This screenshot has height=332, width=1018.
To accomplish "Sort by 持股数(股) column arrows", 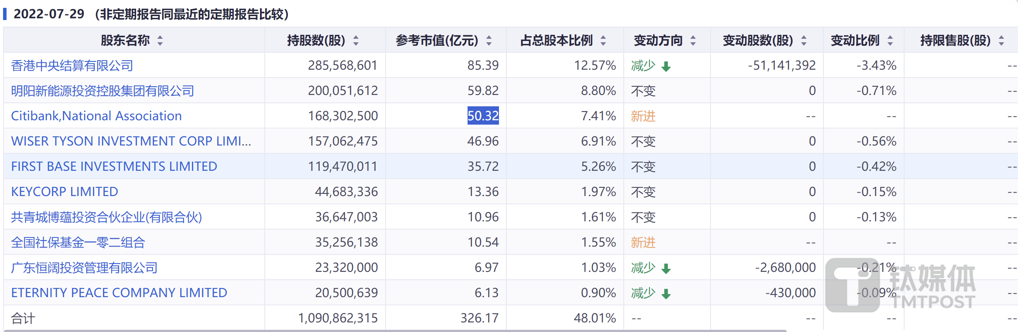I will (356, 41).
